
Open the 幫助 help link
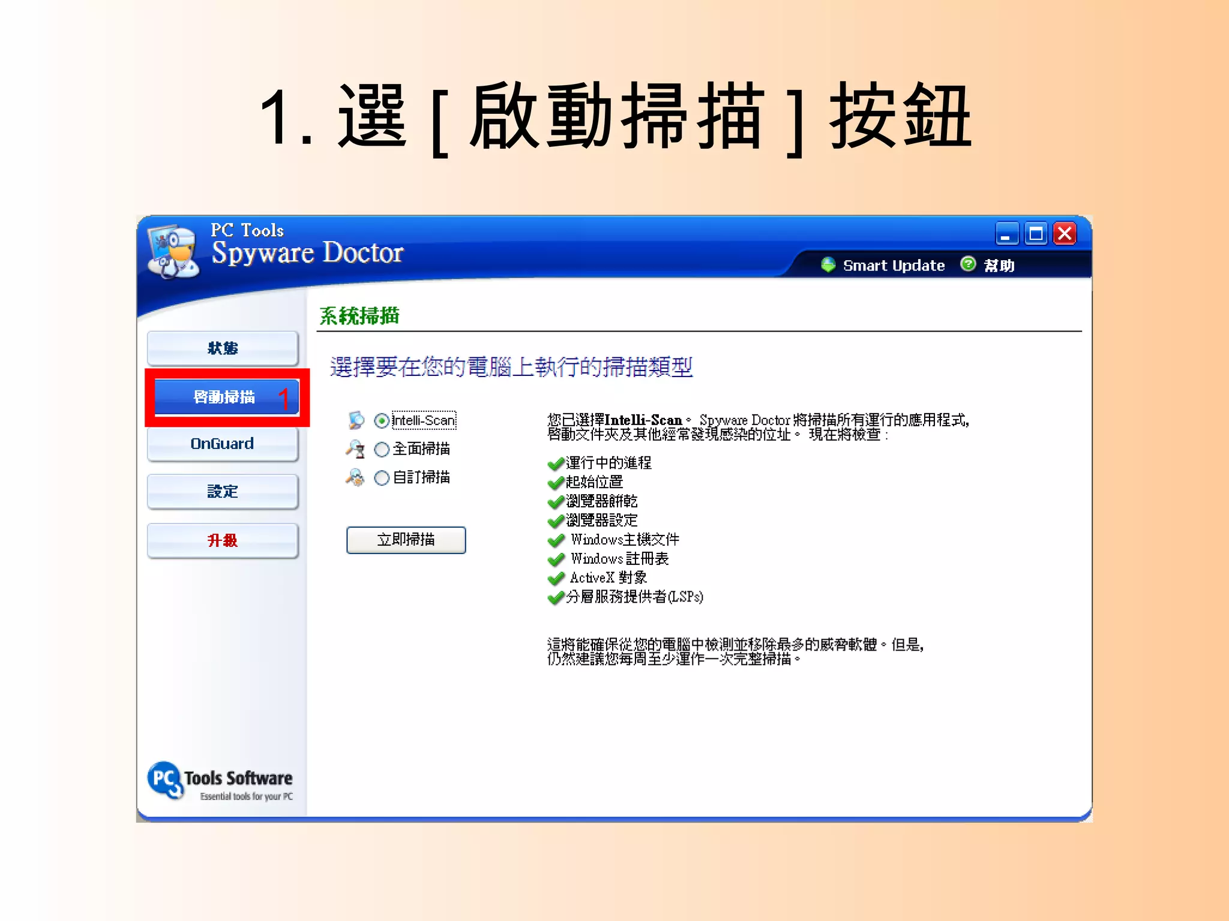coord(1000,266)
